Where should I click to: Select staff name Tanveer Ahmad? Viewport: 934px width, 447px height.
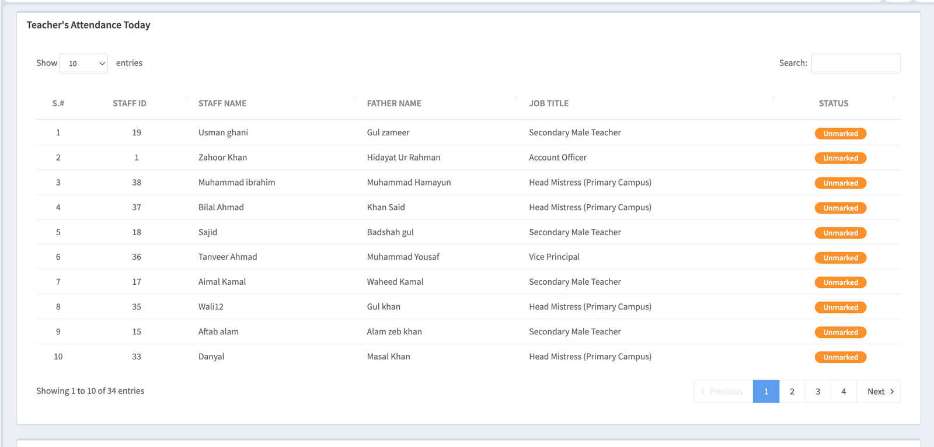pyautogui.click(x=228, y=257)
